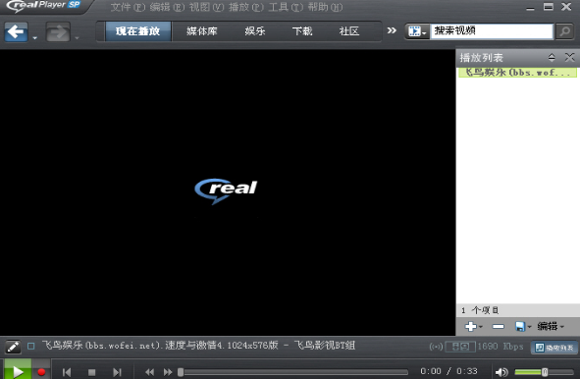580x379 pixels.
Task: Select the playlist entry 飞鸟娱乐 (bbs.wof...
Action: [x=517, y=73]
